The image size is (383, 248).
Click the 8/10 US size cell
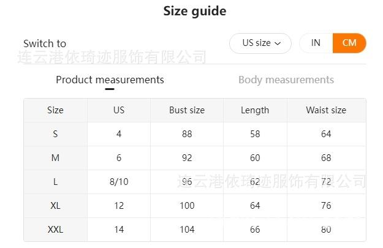119,182
